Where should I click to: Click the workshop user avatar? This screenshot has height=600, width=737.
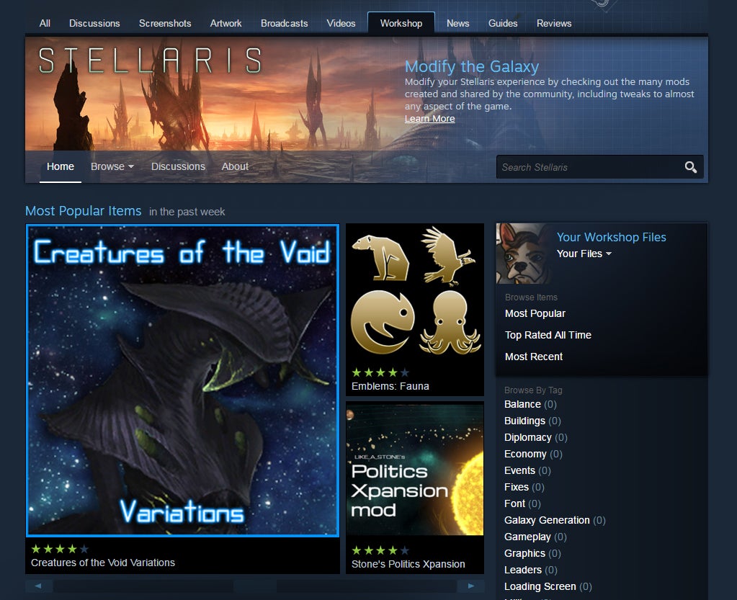(x=523, y=254)
